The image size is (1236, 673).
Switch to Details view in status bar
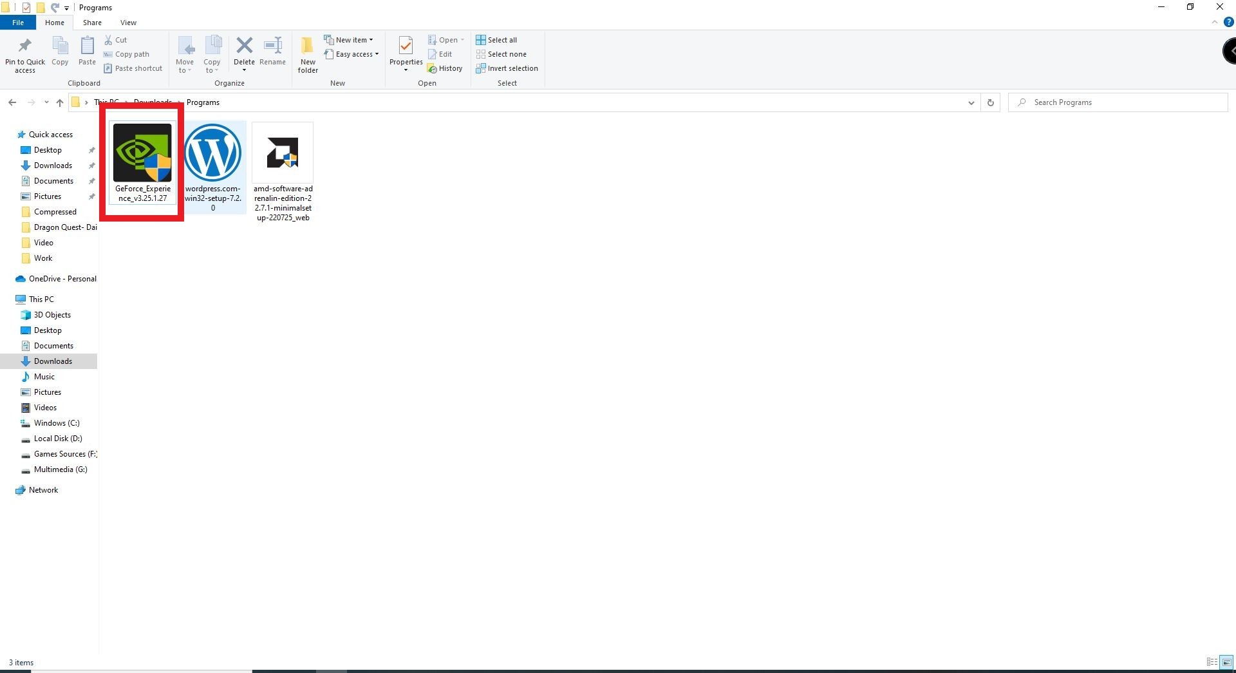[1212, 662]
